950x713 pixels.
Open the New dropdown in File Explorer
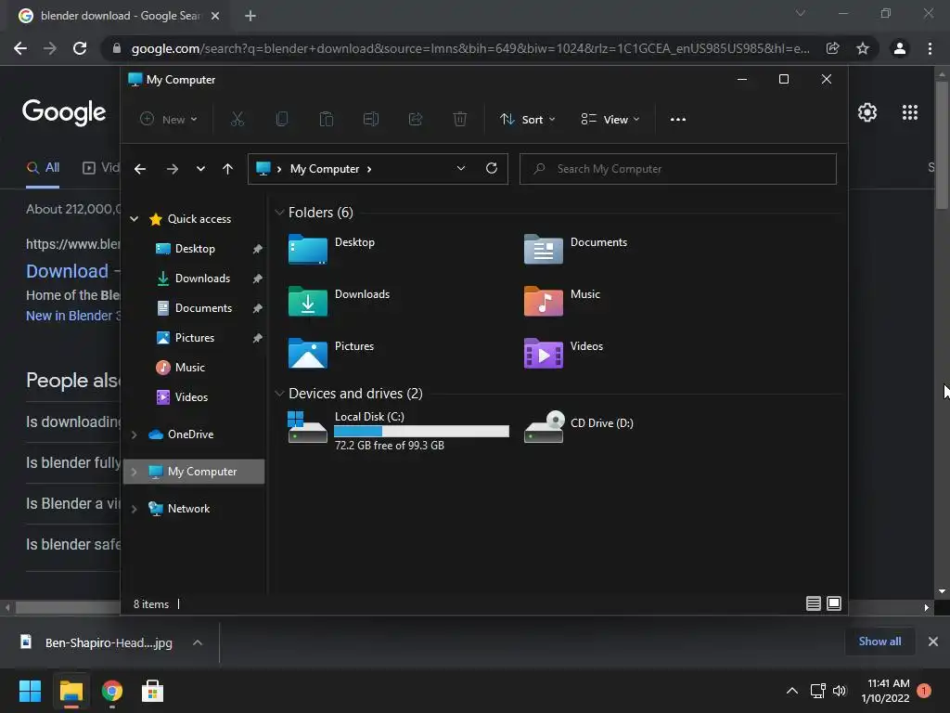[169, 120]
